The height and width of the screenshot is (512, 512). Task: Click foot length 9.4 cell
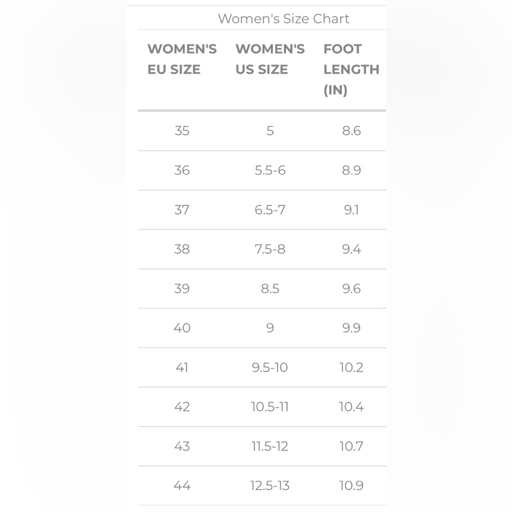(x=351, y=249)
